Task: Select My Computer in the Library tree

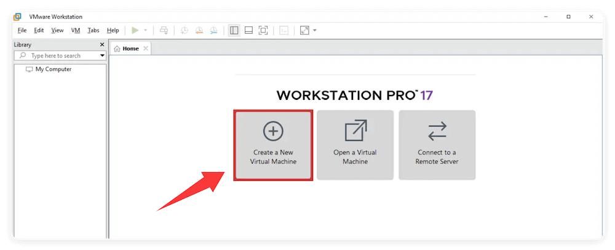Action: click(x=49, y=69)
